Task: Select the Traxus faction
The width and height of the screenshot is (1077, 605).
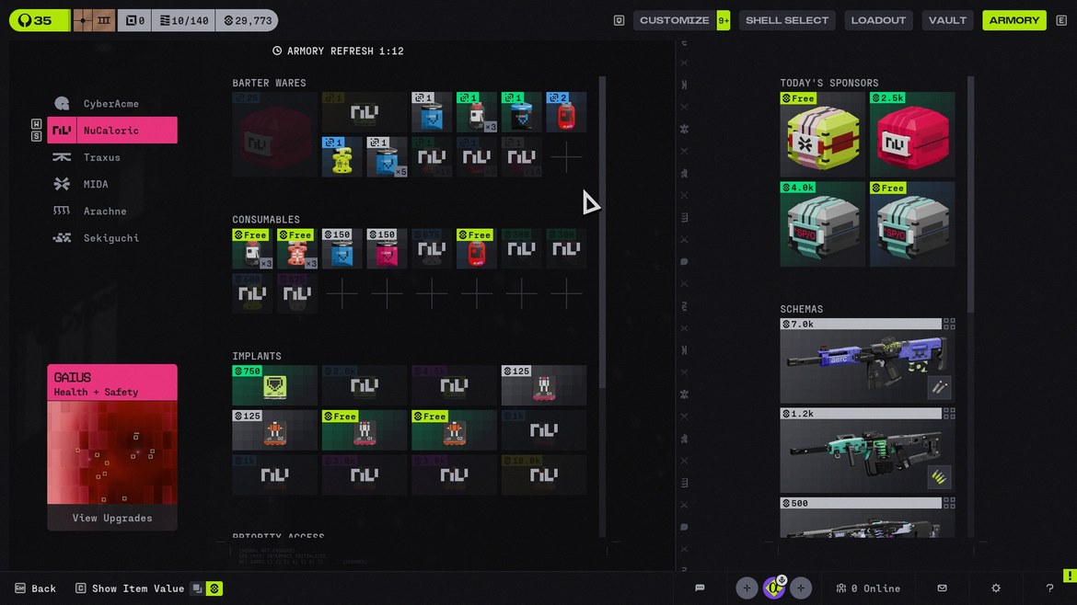Action: click(x=101, y=157)
